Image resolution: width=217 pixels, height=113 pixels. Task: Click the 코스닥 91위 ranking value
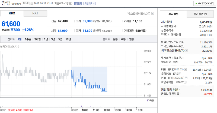pyautogui.click(x=206, y=26)
